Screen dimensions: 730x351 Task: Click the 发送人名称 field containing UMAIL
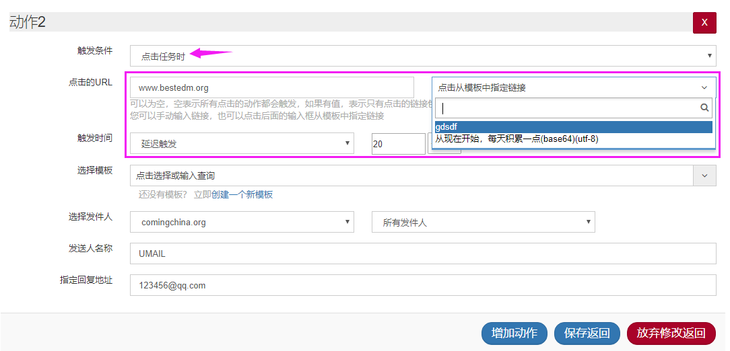[x=422, y=253]
